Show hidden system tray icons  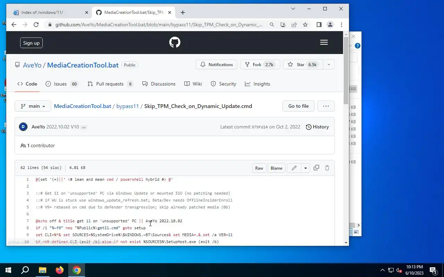coord(383,270)
